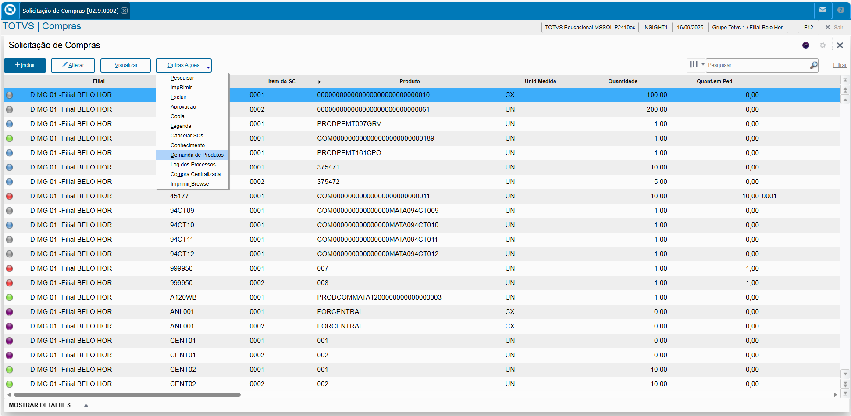
Task: Click the pencil Alterar button
Action: point(73,65)
